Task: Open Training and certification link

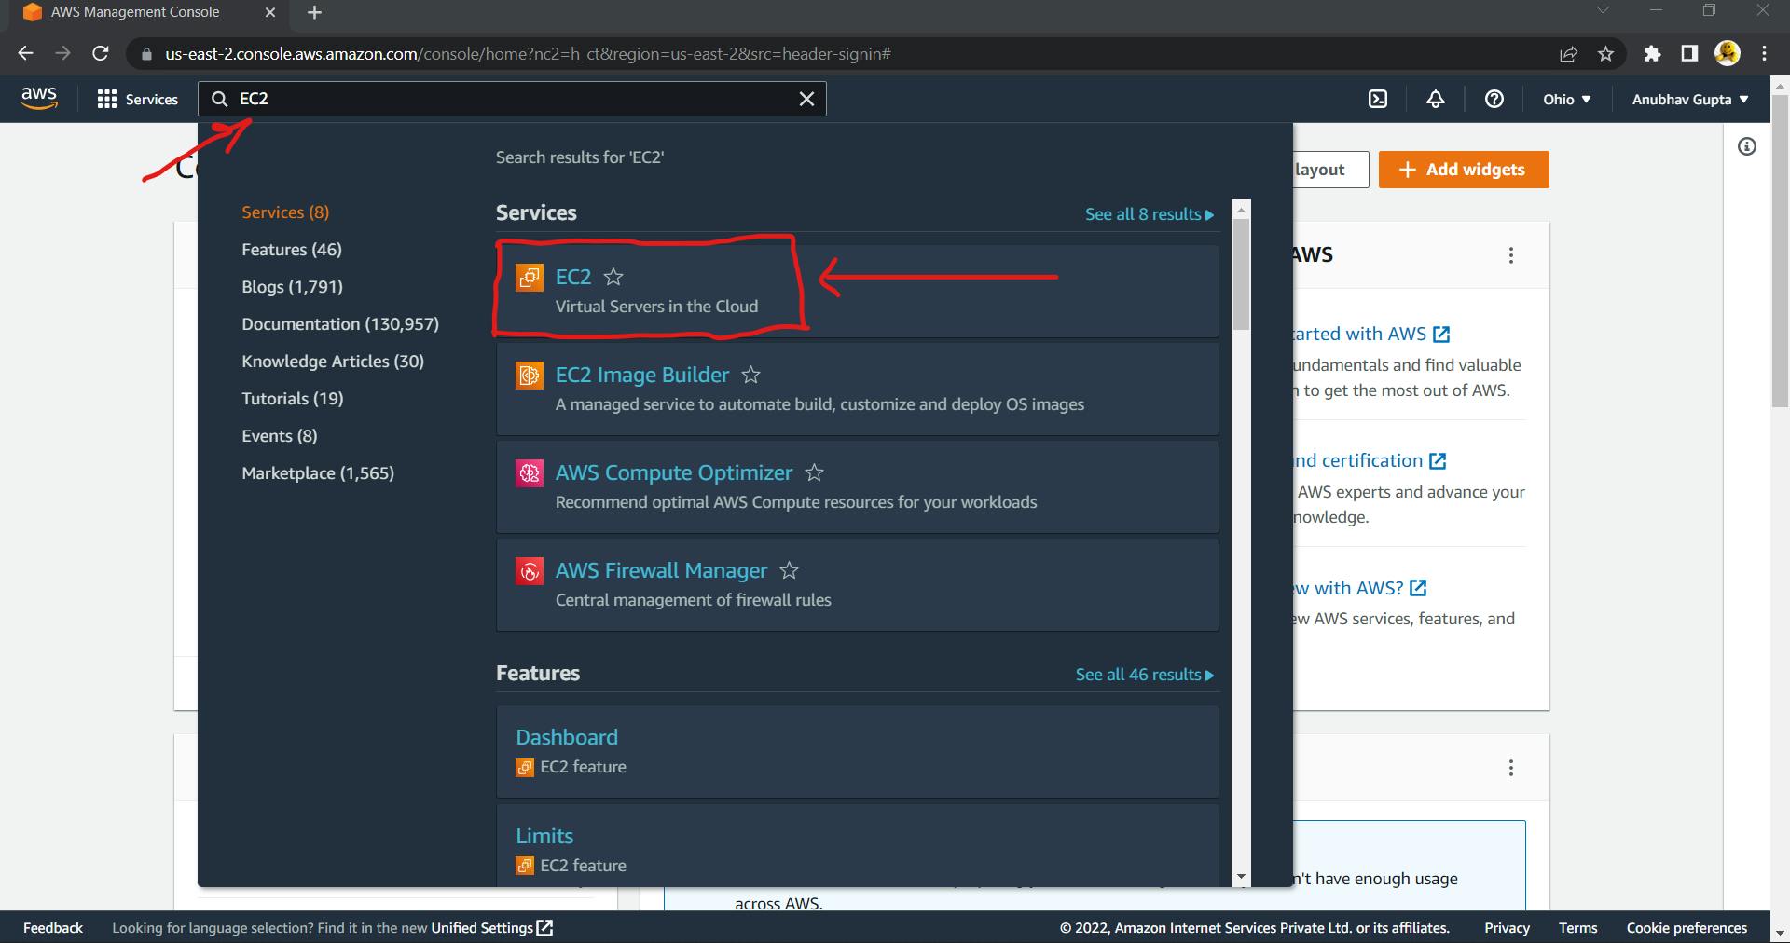Action: tap(1370, 460)
